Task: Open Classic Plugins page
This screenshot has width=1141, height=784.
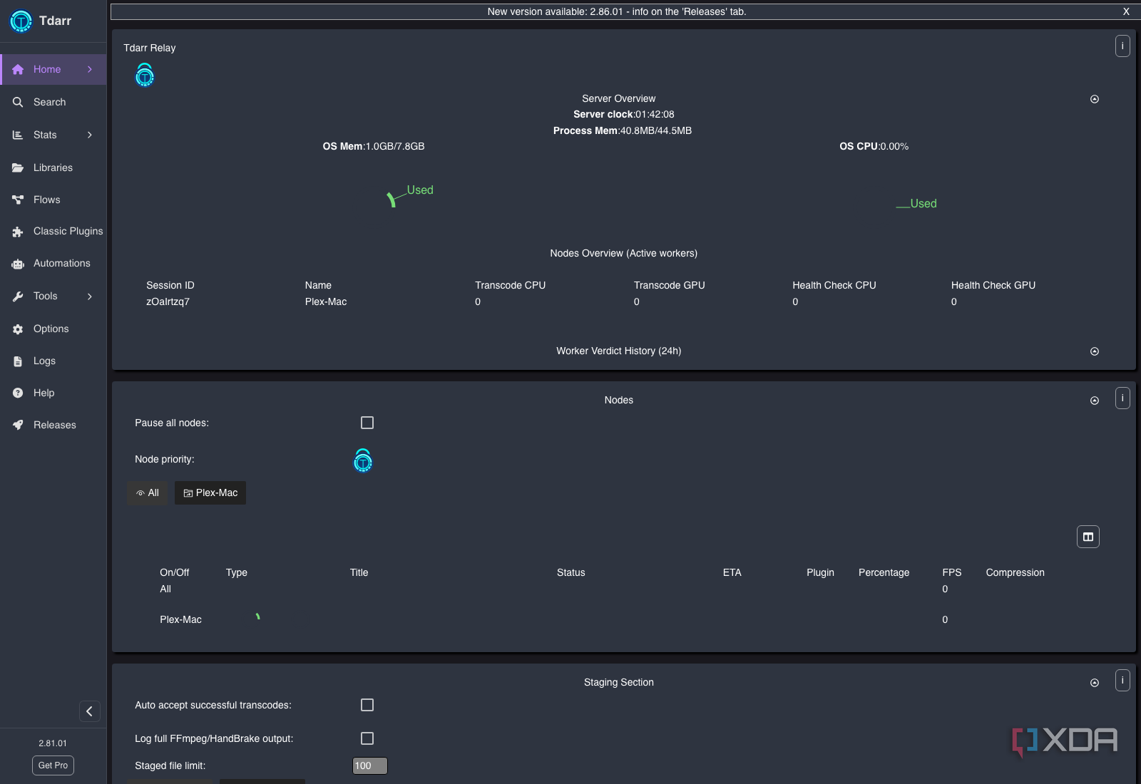Action: point(53,231)
